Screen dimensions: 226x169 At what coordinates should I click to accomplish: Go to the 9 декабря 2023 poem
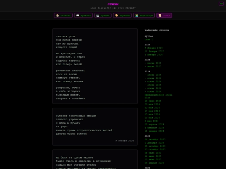coord(154,143)
